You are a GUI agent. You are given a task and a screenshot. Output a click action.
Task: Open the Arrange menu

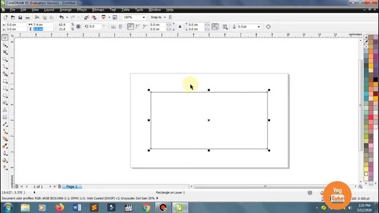coord(66,10)
